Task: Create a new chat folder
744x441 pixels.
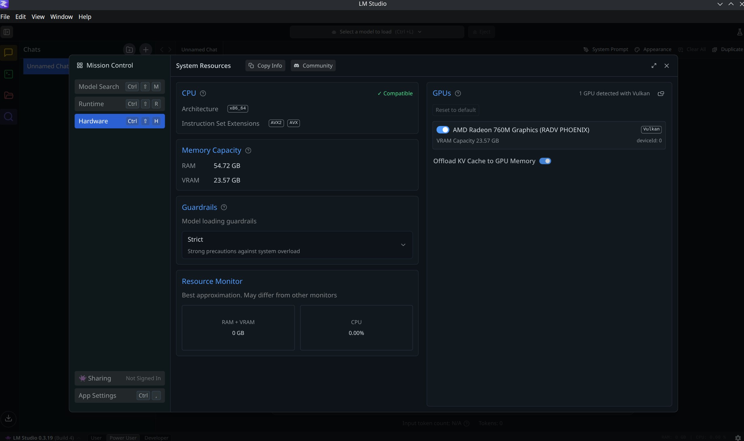Action: pos(129,50)
